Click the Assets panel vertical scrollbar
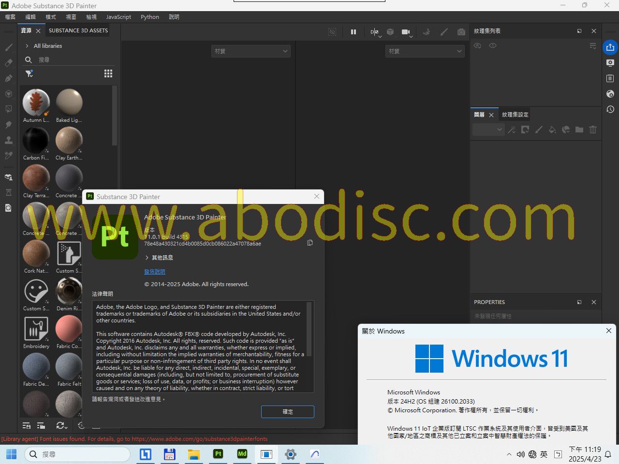 [x=115, y=116]
